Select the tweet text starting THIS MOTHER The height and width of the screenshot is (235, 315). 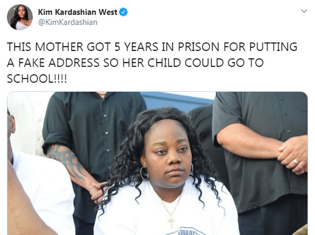coord(152,63)
